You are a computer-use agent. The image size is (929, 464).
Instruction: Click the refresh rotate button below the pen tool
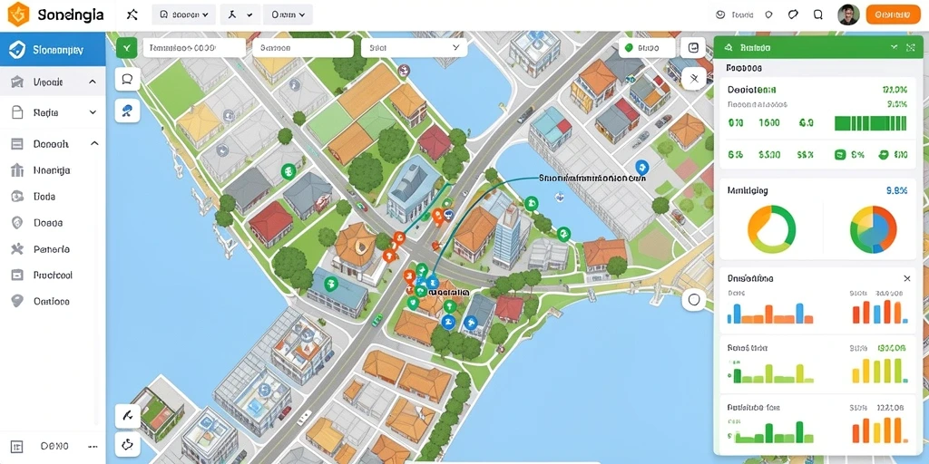(x=127, y=444)
